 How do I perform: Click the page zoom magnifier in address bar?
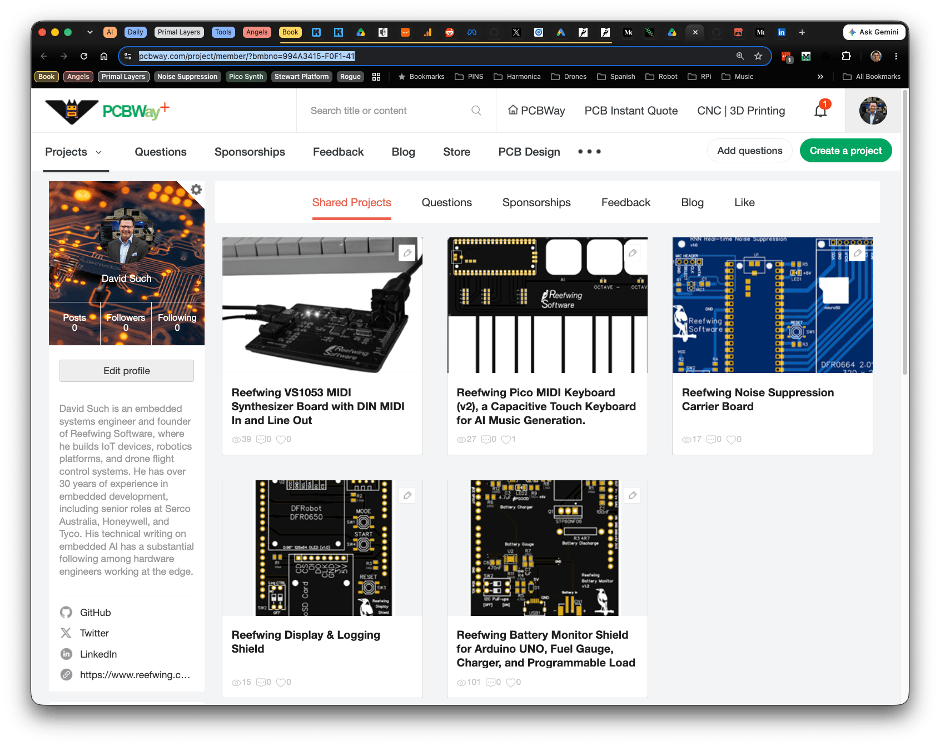click(x=740, y=56)
